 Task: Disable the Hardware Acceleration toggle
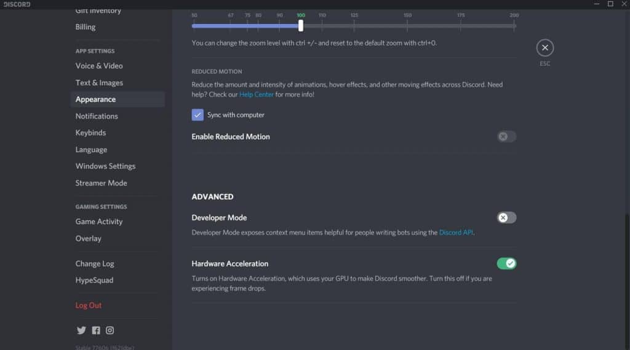tap(506, 263)
